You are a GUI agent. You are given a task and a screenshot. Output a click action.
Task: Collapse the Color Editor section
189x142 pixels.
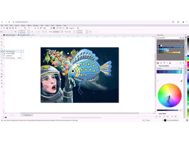click(x=158, y=114)
